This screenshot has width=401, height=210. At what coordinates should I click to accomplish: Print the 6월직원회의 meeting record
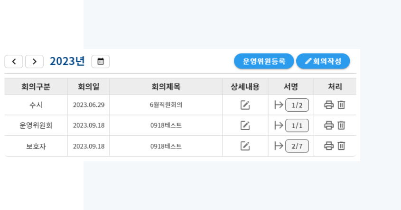(329, 105)
